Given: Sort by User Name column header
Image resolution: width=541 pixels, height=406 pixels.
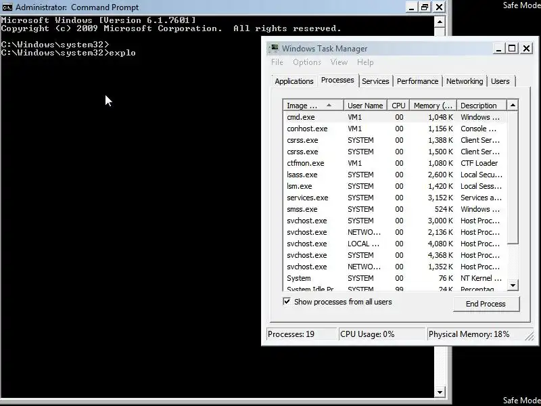Looking at the screenshot, I should pyautogui.click(x=365, y=106).
